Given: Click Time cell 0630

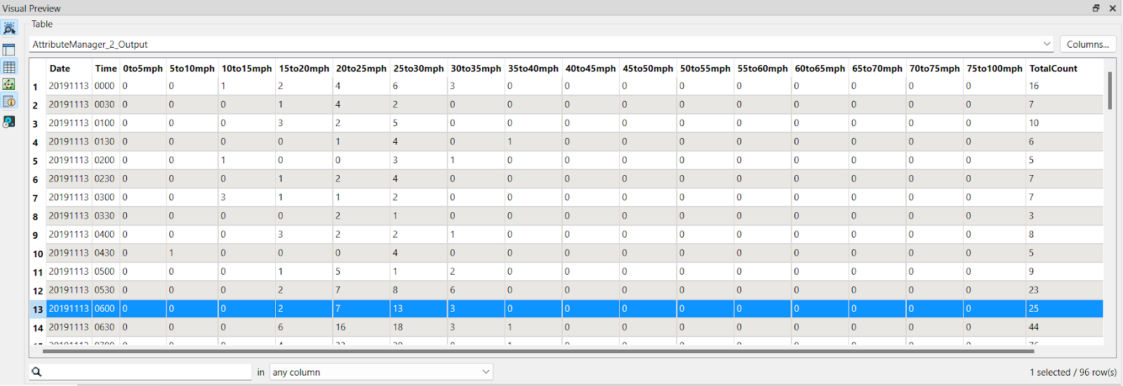Looking at the screenshot, I should pyautogui.click(x=106, y=327).
